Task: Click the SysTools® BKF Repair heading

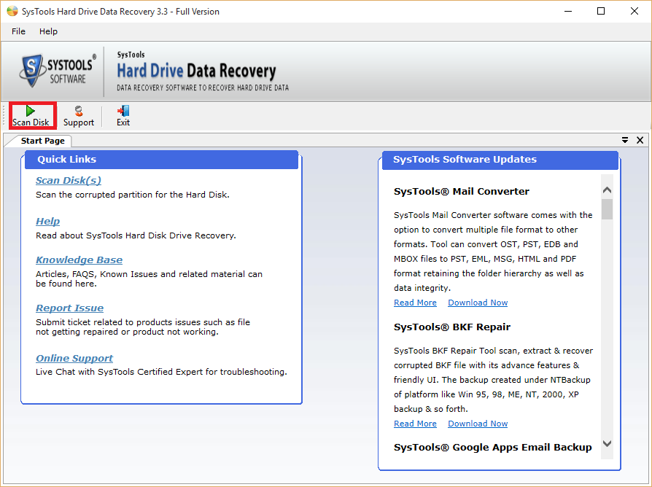Action: point(451,327)
